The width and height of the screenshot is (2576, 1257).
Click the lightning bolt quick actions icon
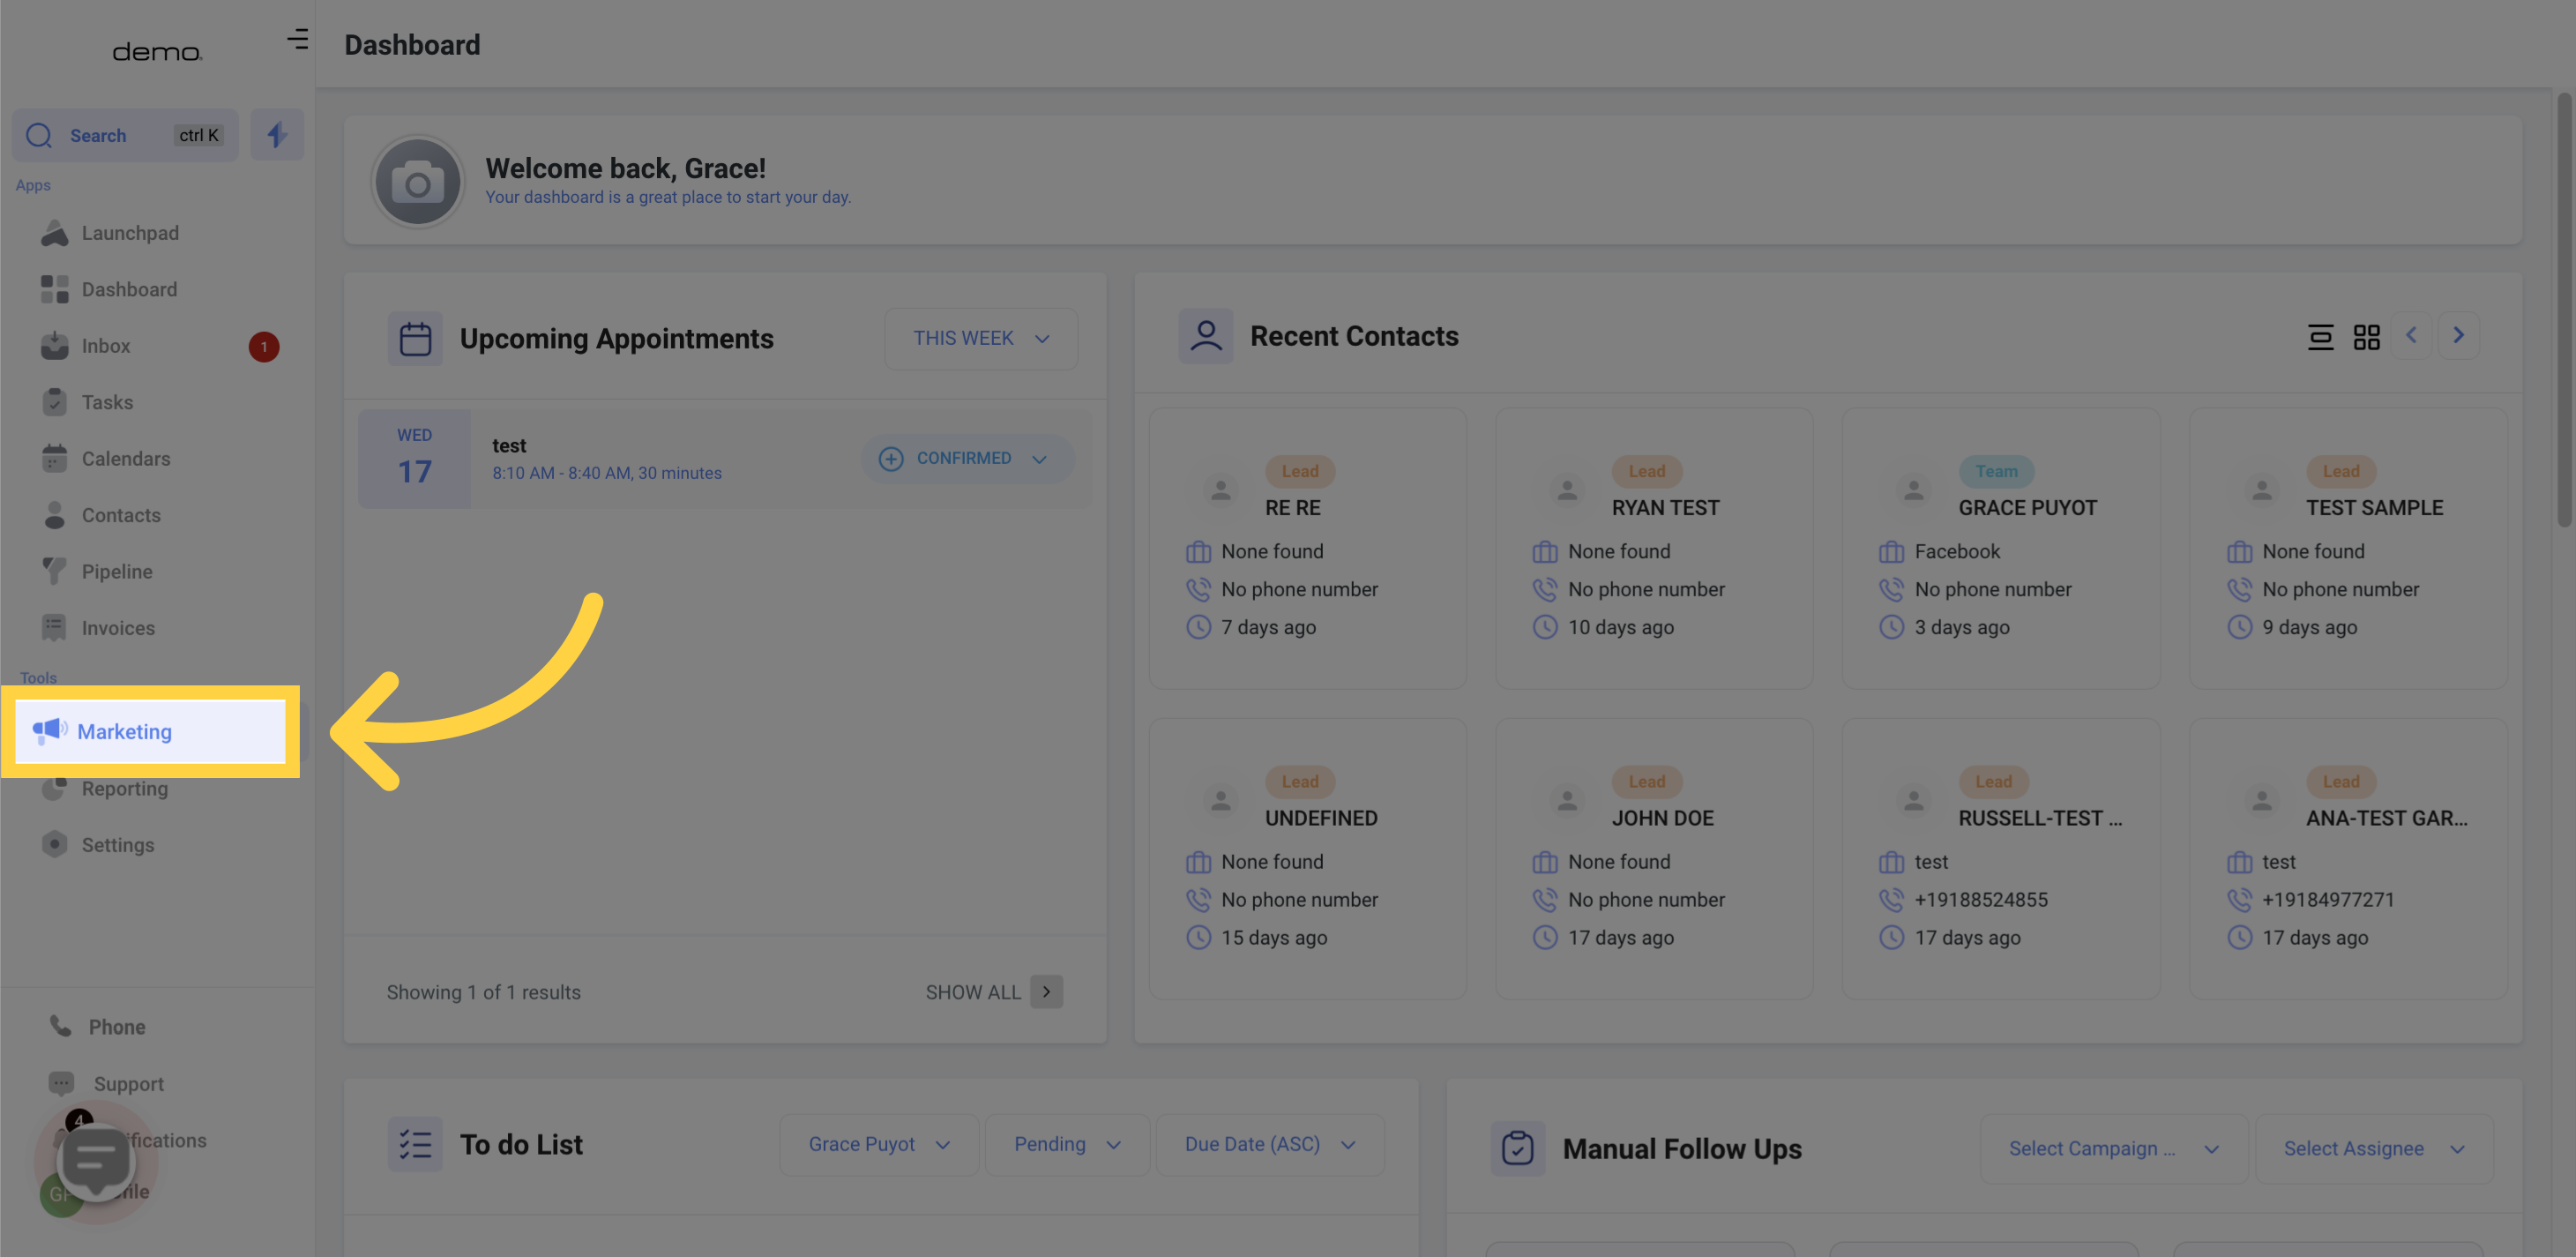click(277, 134)
